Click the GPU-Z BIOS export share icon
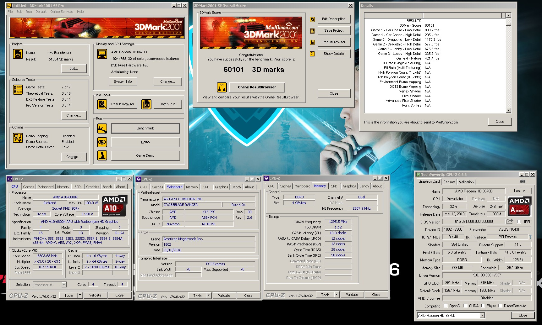This screenshot has height=325, width=542. pos(510,222)
